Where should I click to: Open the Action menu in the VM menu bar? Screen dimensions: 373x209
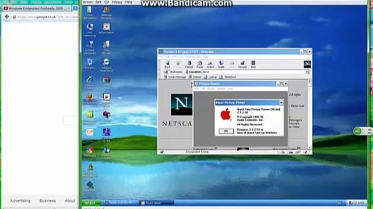[87, 2]
